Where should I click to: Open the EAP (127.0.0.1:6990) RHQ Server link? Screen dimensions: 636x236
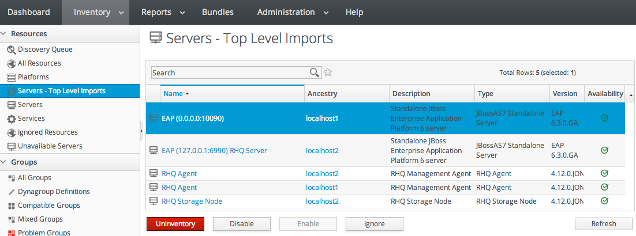pyautogui.click(x=214, y=150)
